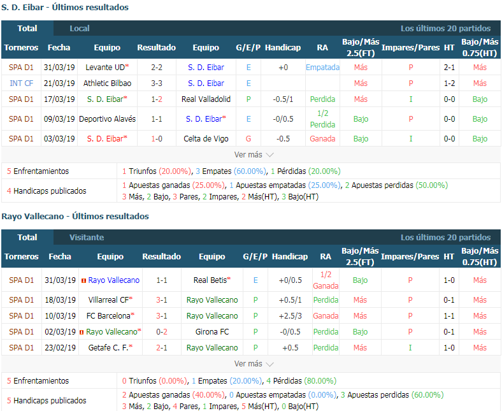Screen dimensions: 502x411
Task: Click the 3-3 result for Athletic Bilbao match
Action: point(157,83)
